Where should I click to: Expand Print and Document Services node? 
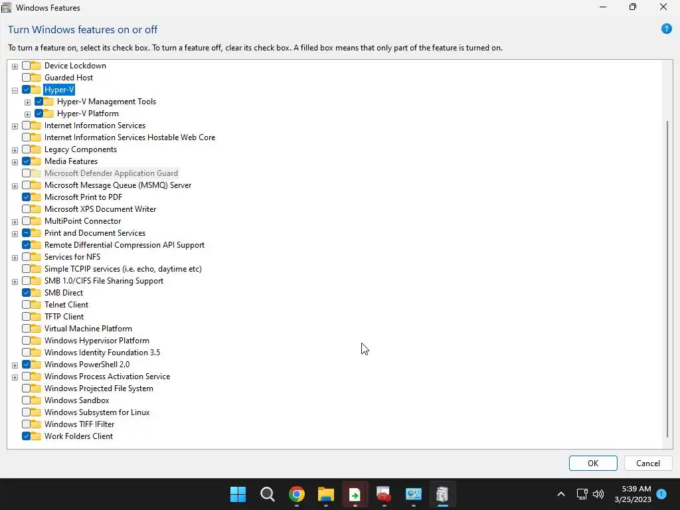click(x=15, y=234)
